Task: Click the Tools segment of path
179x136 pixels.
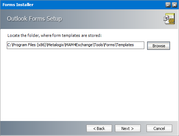Action: click(98, 45)
